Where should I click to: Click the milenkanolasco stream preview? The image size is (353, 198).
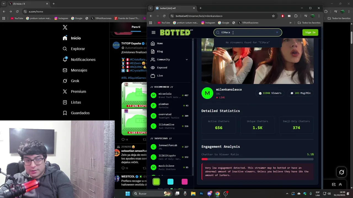click(257, 61)
